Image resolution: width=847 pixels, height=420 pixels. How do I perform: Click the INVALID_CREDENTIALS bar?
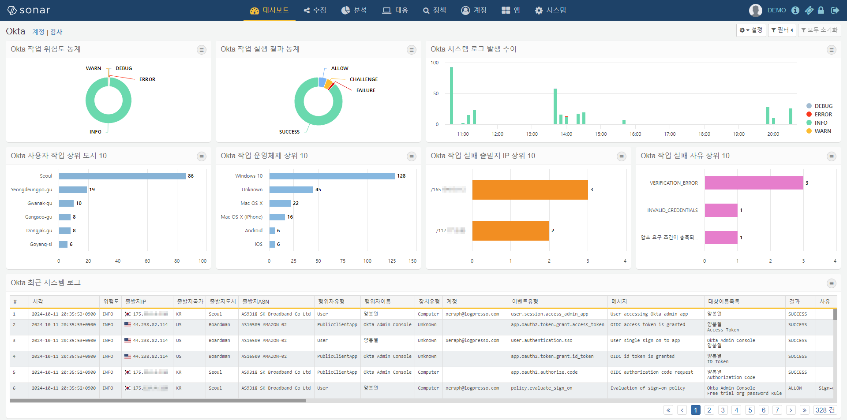[x=721, y=210]
